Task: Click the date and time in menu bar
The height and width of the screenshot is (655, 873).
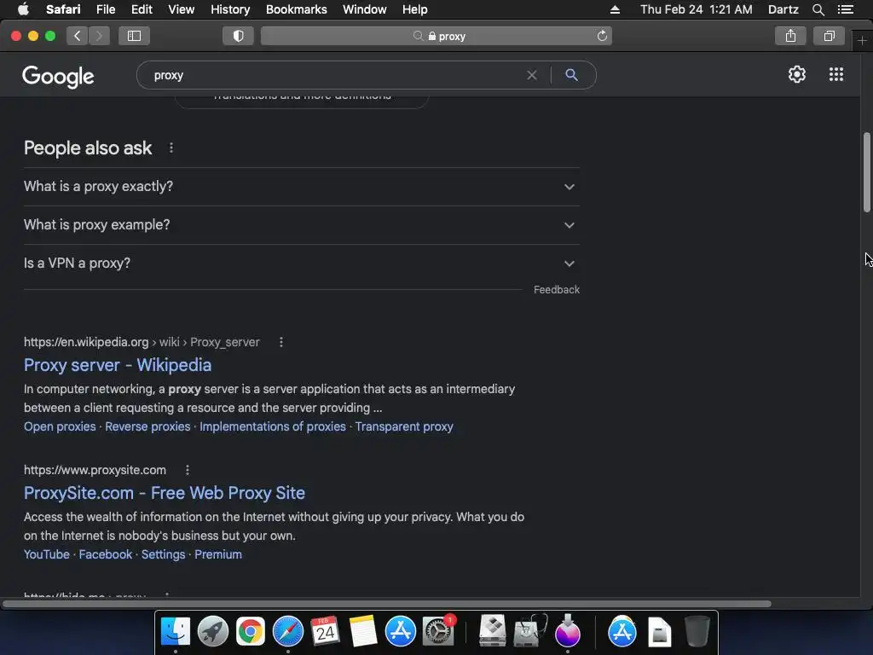Action: pyautogui.click(x=696, y=9)
